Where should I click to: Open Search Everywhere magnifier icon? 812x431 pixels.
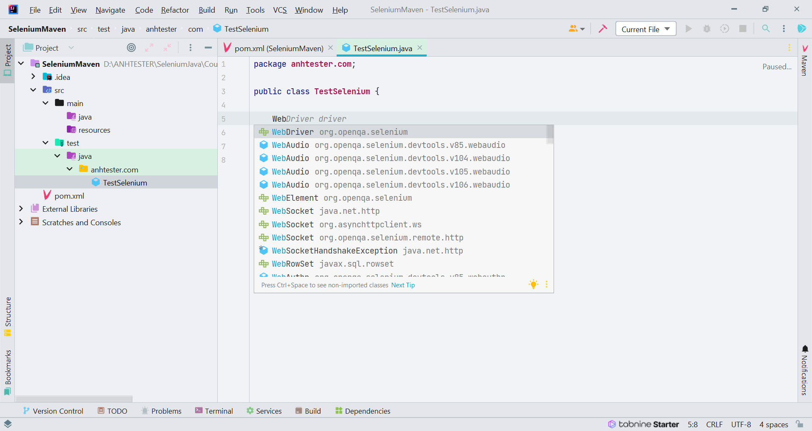pos(765,29)
